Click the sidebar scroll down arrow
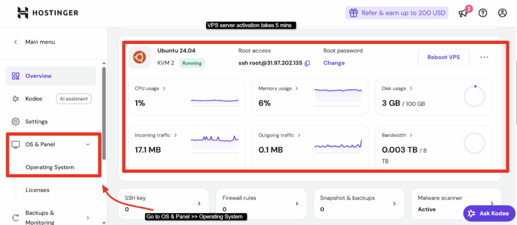 (x=104, y=223)
